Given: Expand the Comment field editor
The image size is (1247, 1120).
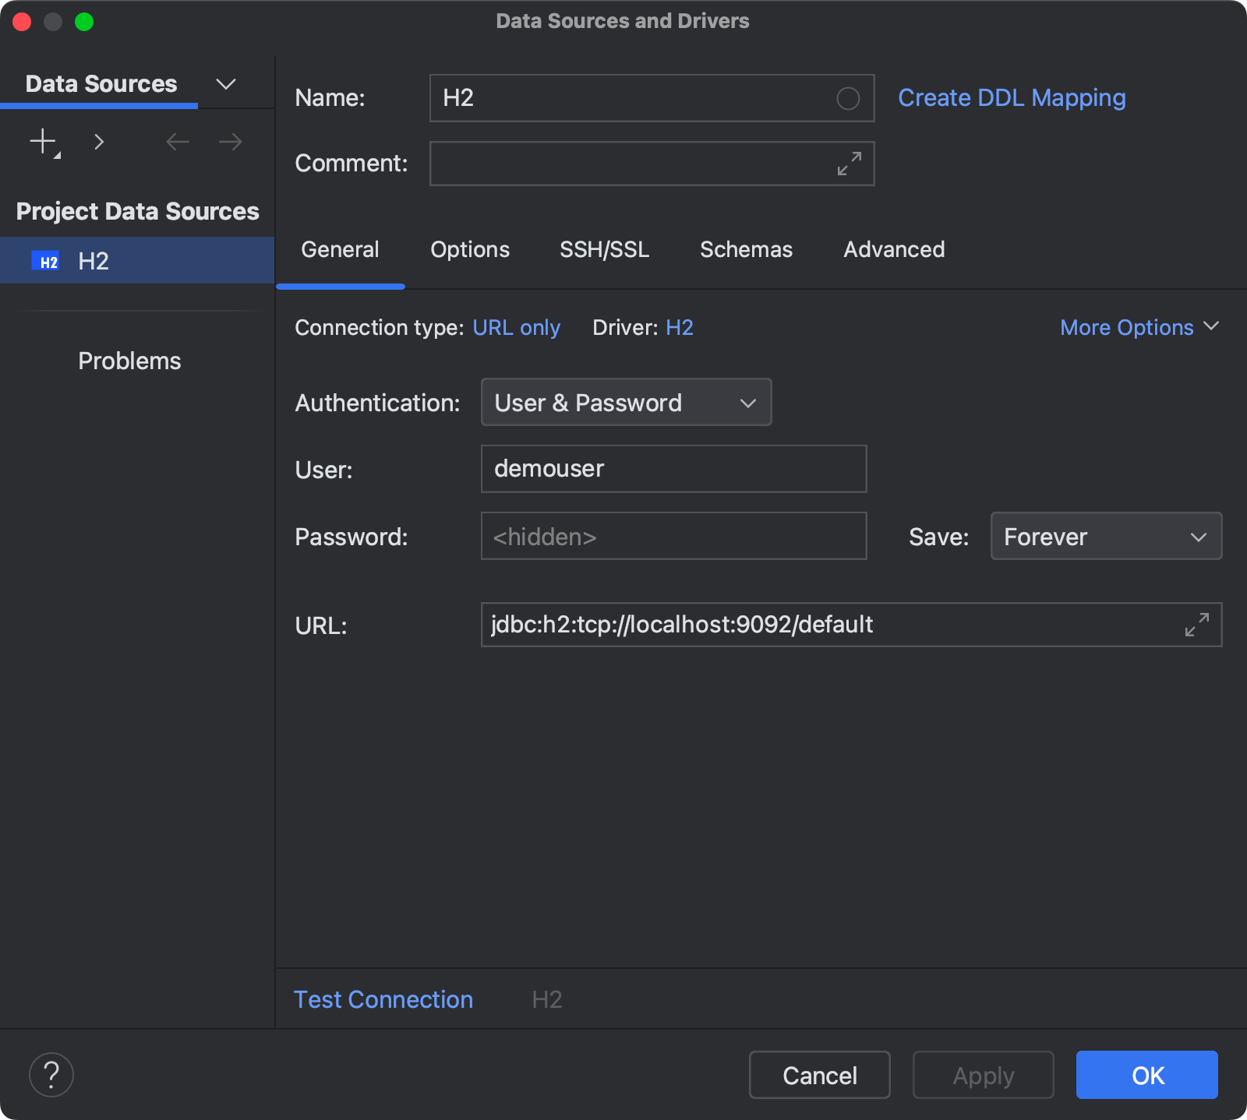Looking at the screenshot, I should 849,164.
